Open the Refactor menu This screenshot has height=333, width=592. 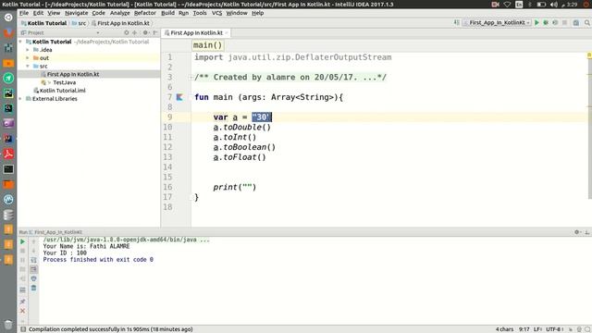click(145, 13)
